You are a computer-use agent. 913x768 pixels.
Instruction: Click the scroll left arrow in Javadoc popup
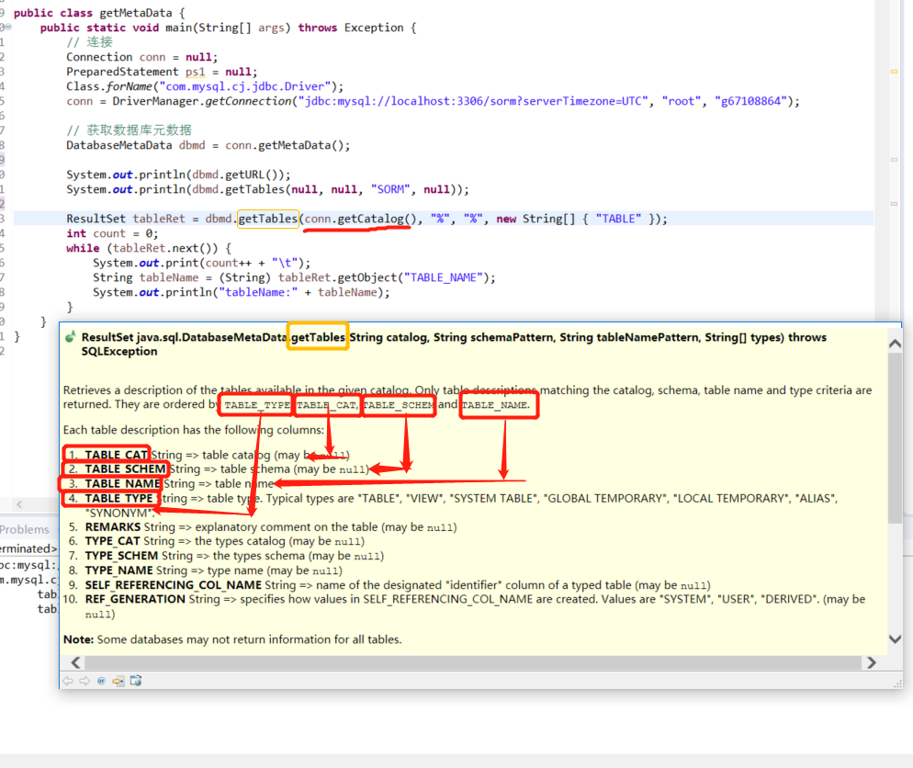click(75, 662)
